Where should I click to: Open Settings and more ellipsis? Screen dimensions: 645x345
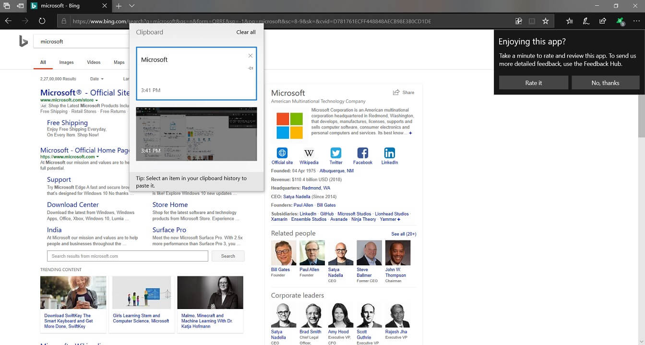[636, 21]
